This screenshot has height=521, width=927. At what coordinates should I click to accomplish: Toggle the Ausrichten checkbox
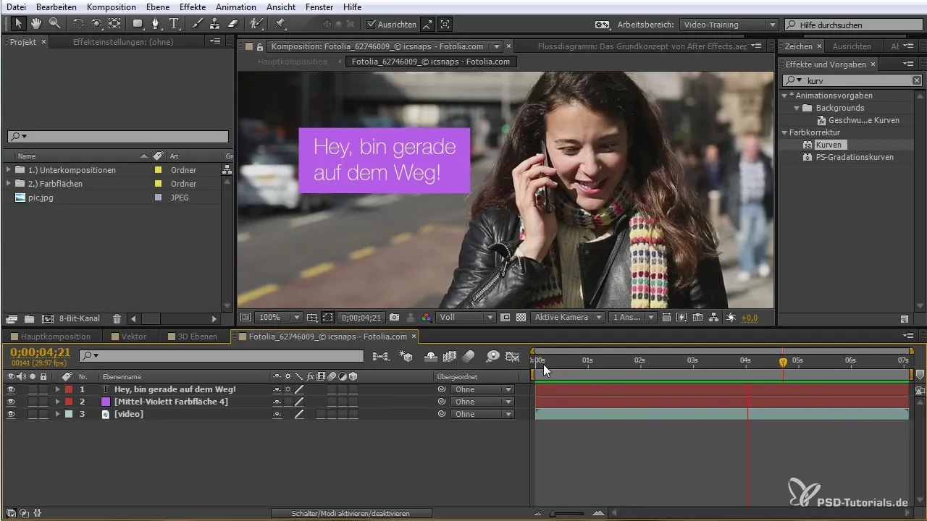[x=372, y=24]
